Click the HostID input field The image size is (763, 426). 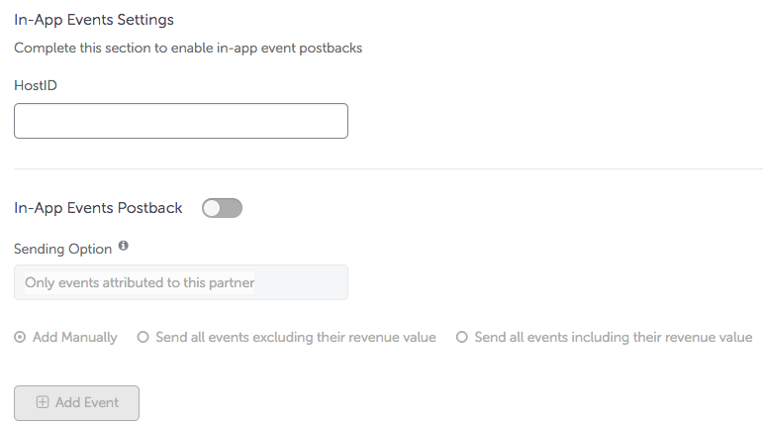coord(181,121)
